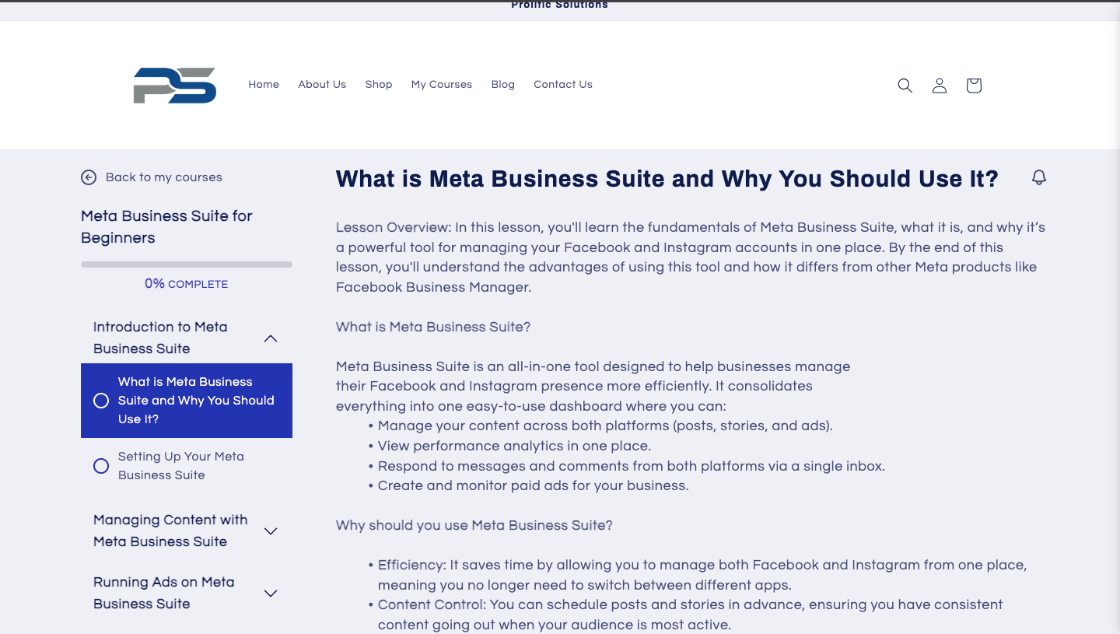Click the course progress bar
The height and width of the screenshot is (634, 1120).
(x=187, y=264)
